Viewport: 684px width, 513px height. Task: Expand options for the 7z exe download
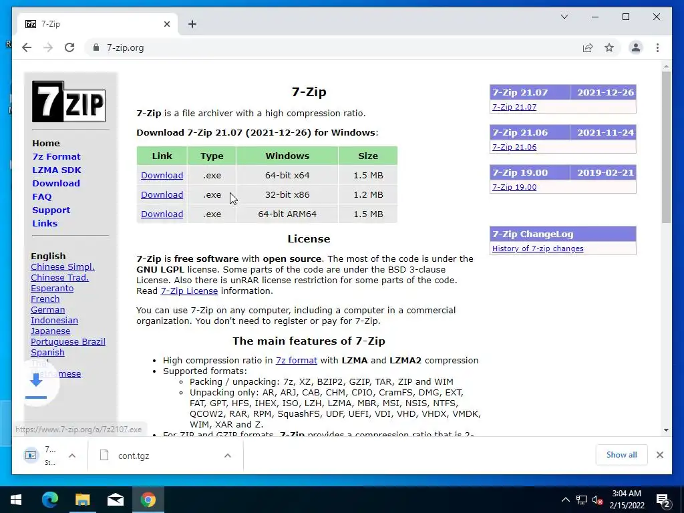tap(72, 456)
